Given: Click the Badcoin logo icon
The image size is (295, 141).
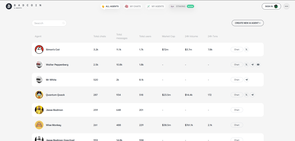Looking at the screenshot, I should (x=9, y=6).
